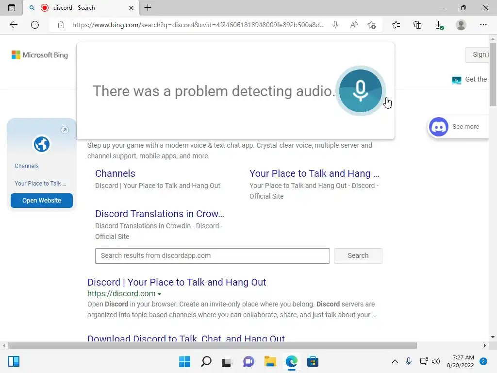
Task: Open the Favorites list icon
Action: pos(396,25)
